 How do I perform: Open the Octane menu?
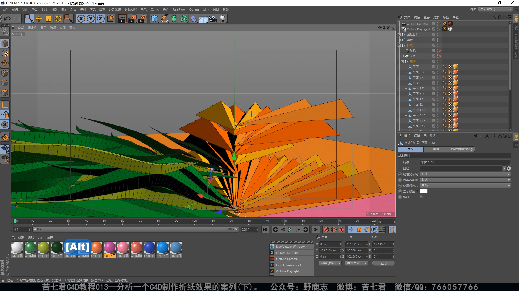[194, 9]
